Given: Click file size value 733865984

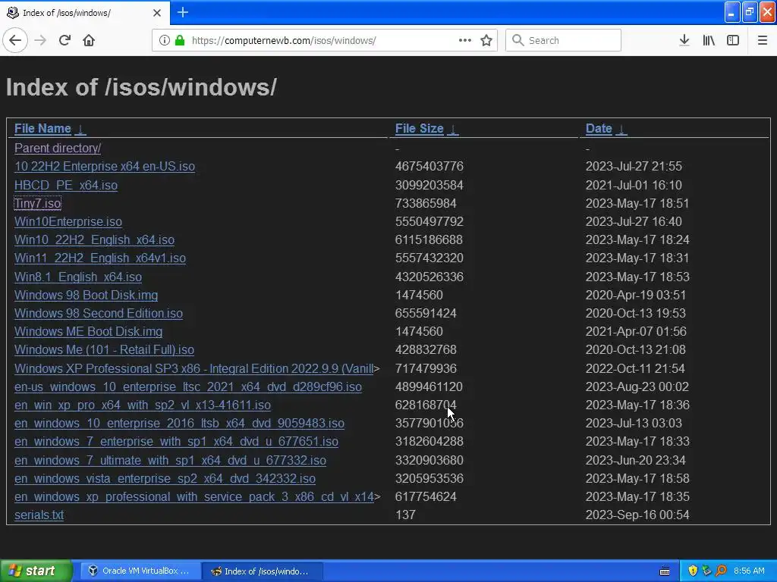Looking at the screenshot, I should click(426, 203).
